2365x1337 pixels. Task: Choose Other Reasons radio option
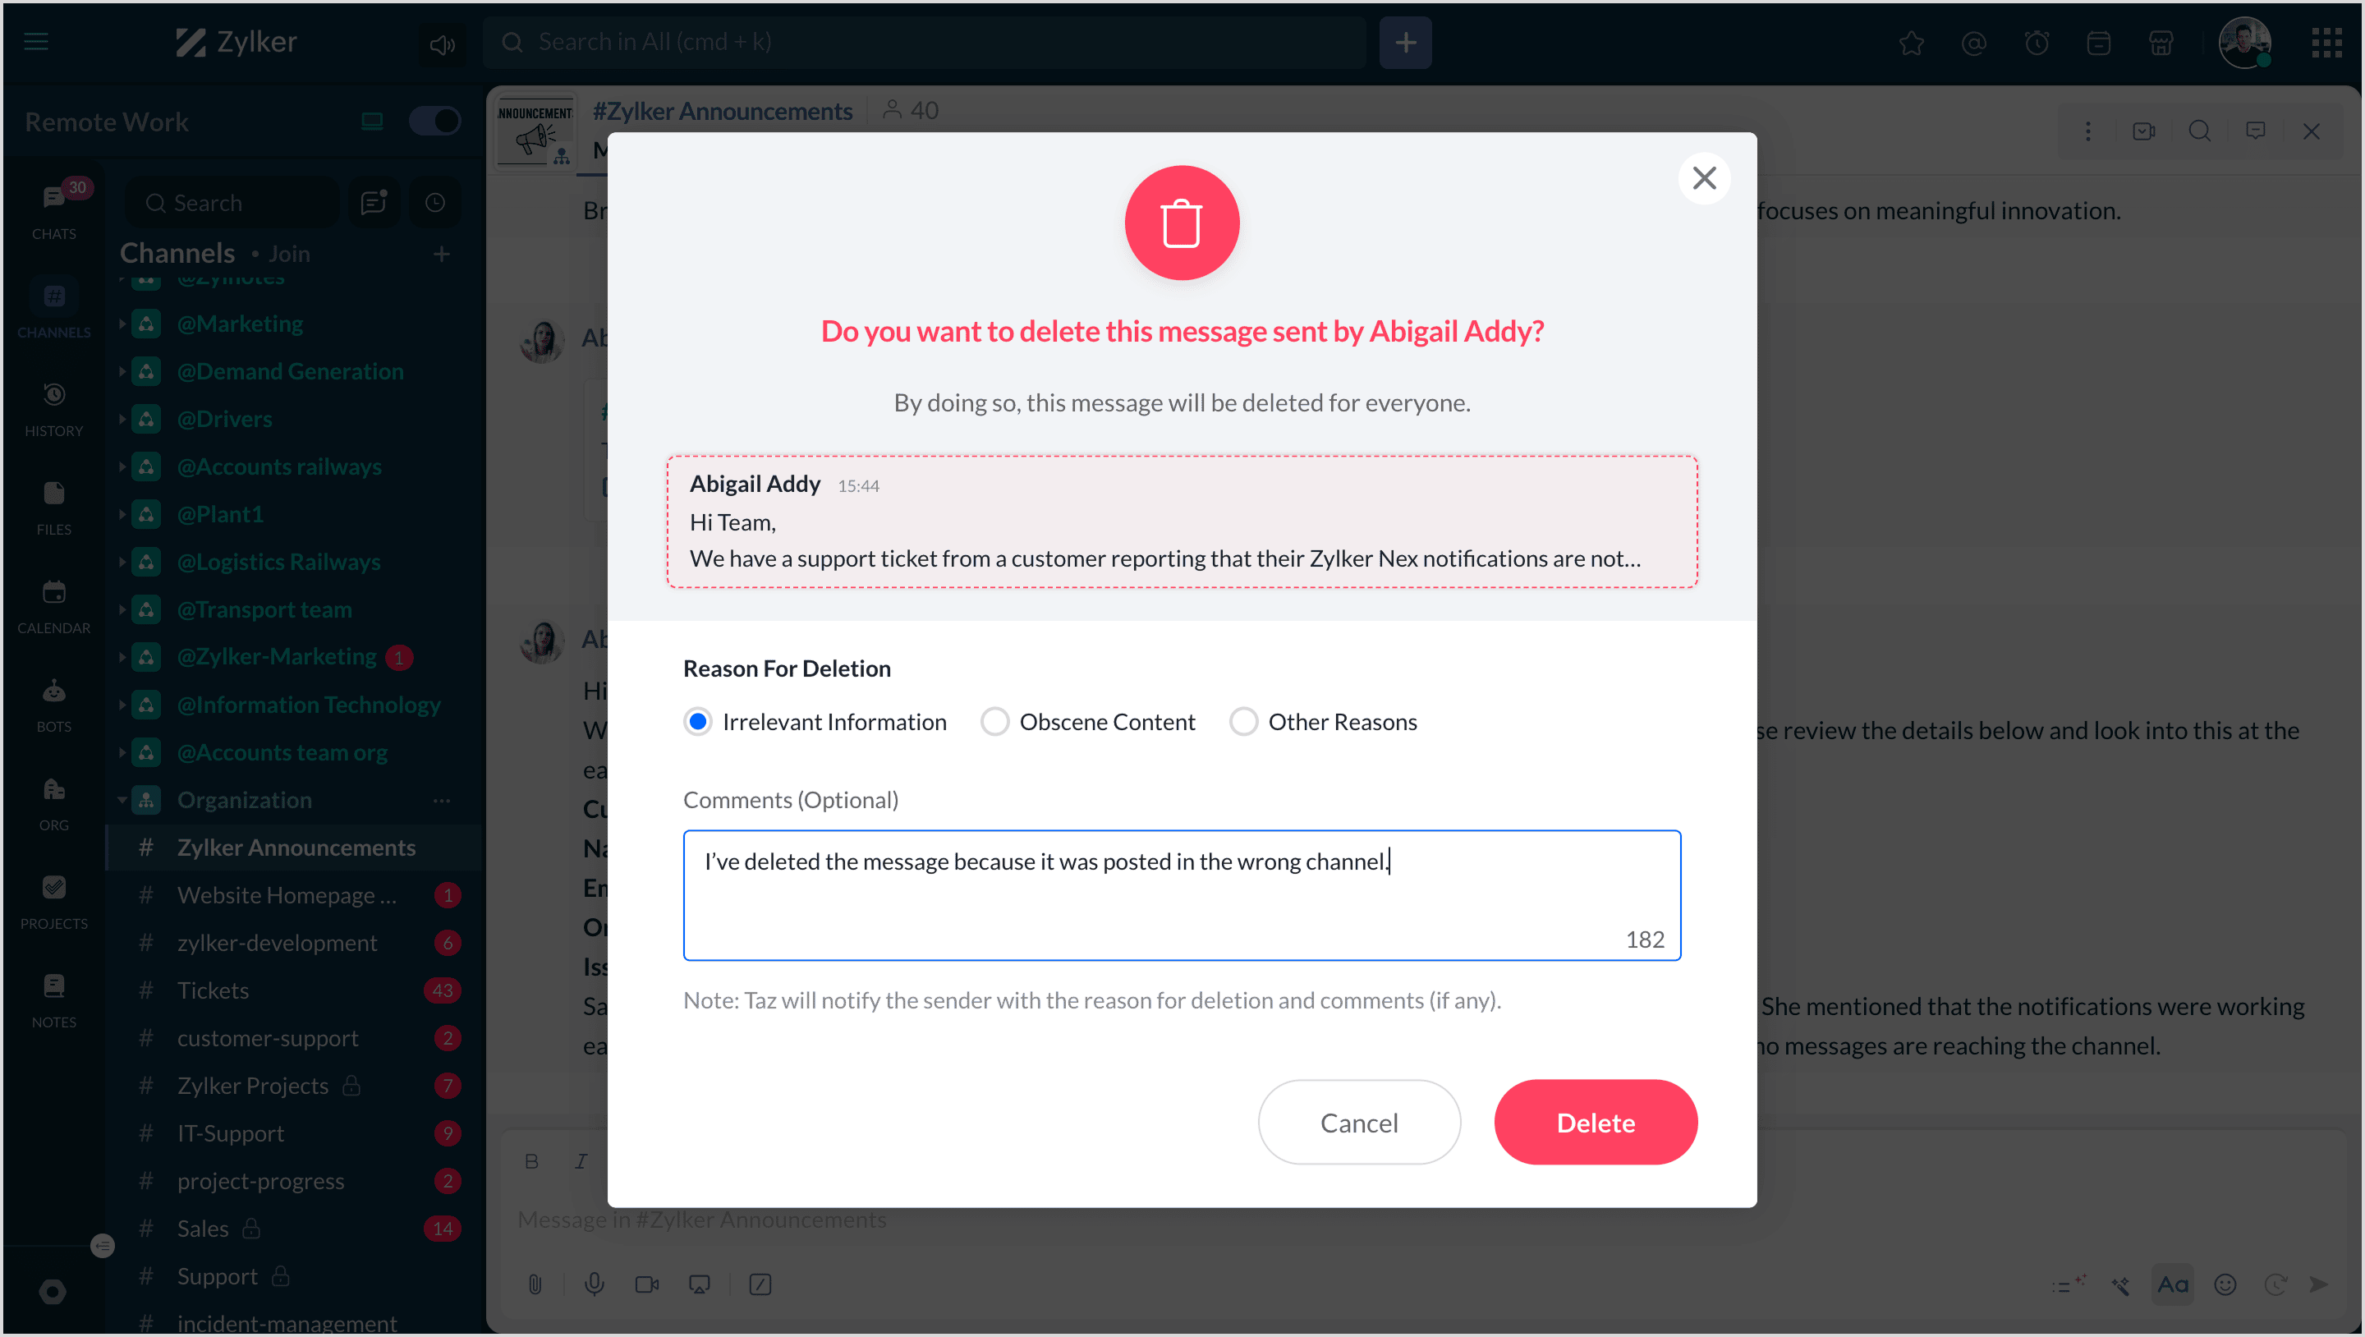point(1243,722)
